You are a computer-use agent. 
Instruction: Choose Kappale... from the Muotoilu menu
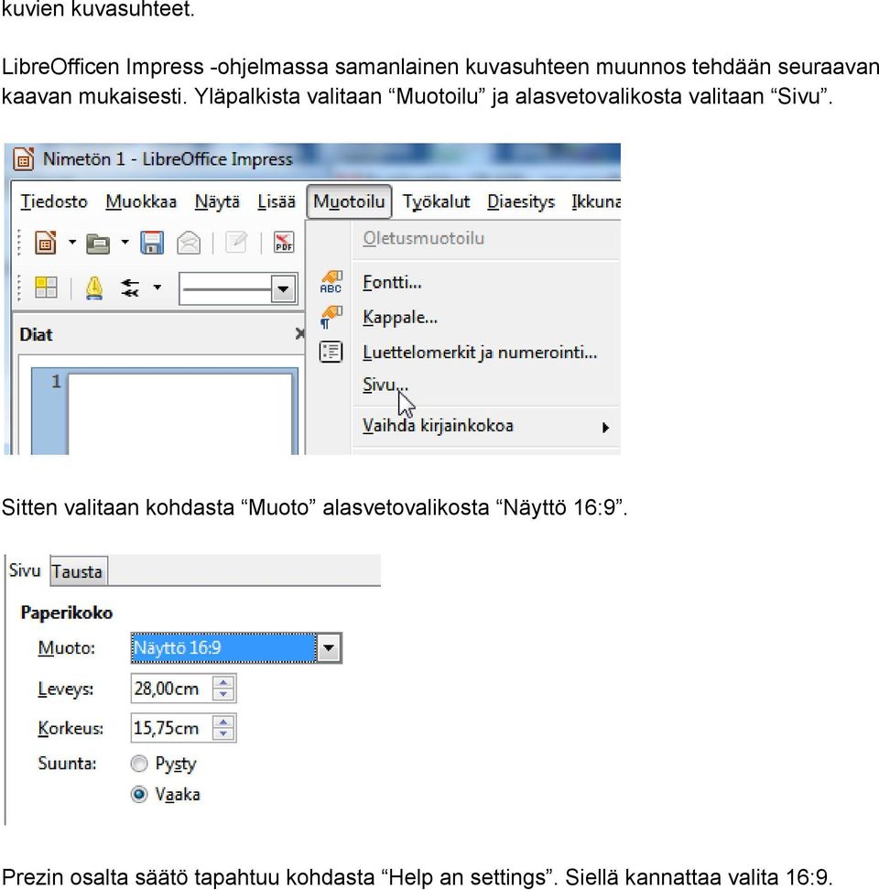click(400, 318)
